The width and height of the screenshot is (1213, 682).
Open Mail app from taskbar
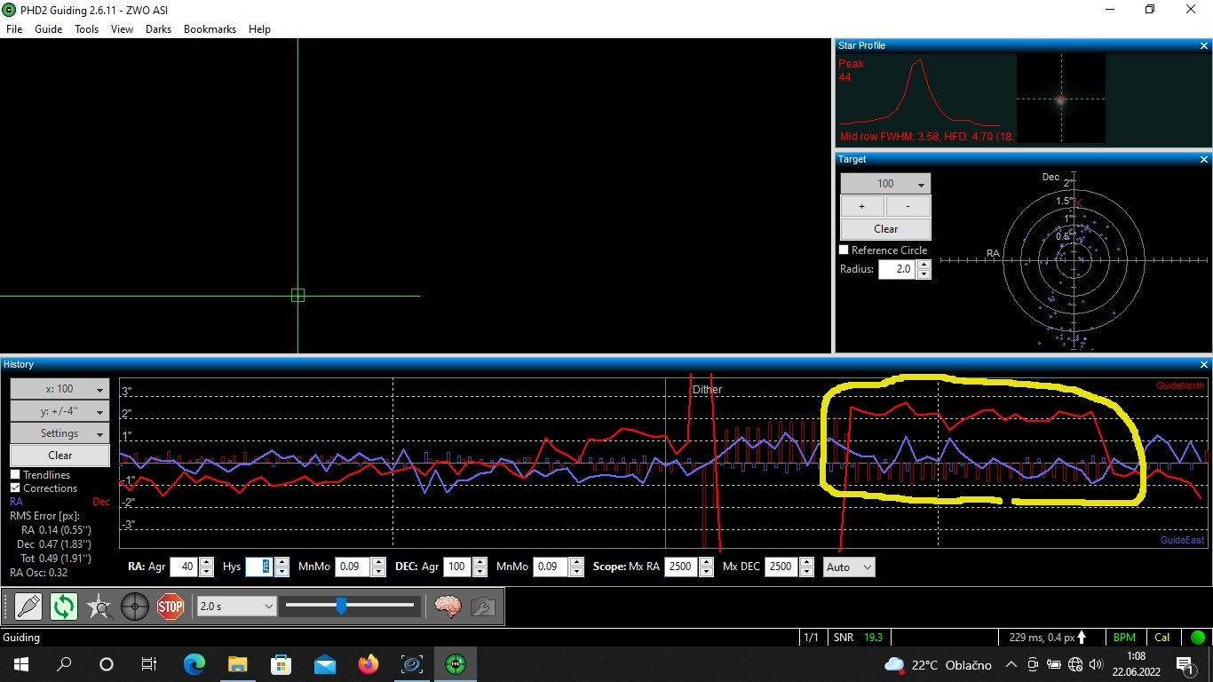324,664
